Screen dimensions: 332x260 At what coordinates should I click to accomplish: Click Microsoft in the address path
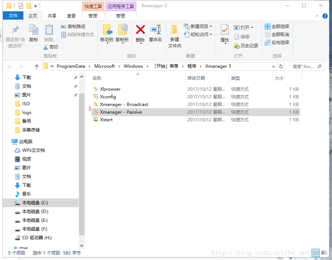104,66
